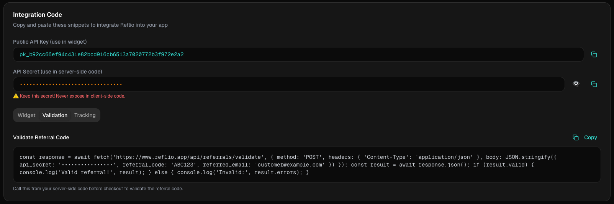Click the 'Validate Referral Code' section title
The height and width of the screenshot is (204, 614).
coord(41,137)
